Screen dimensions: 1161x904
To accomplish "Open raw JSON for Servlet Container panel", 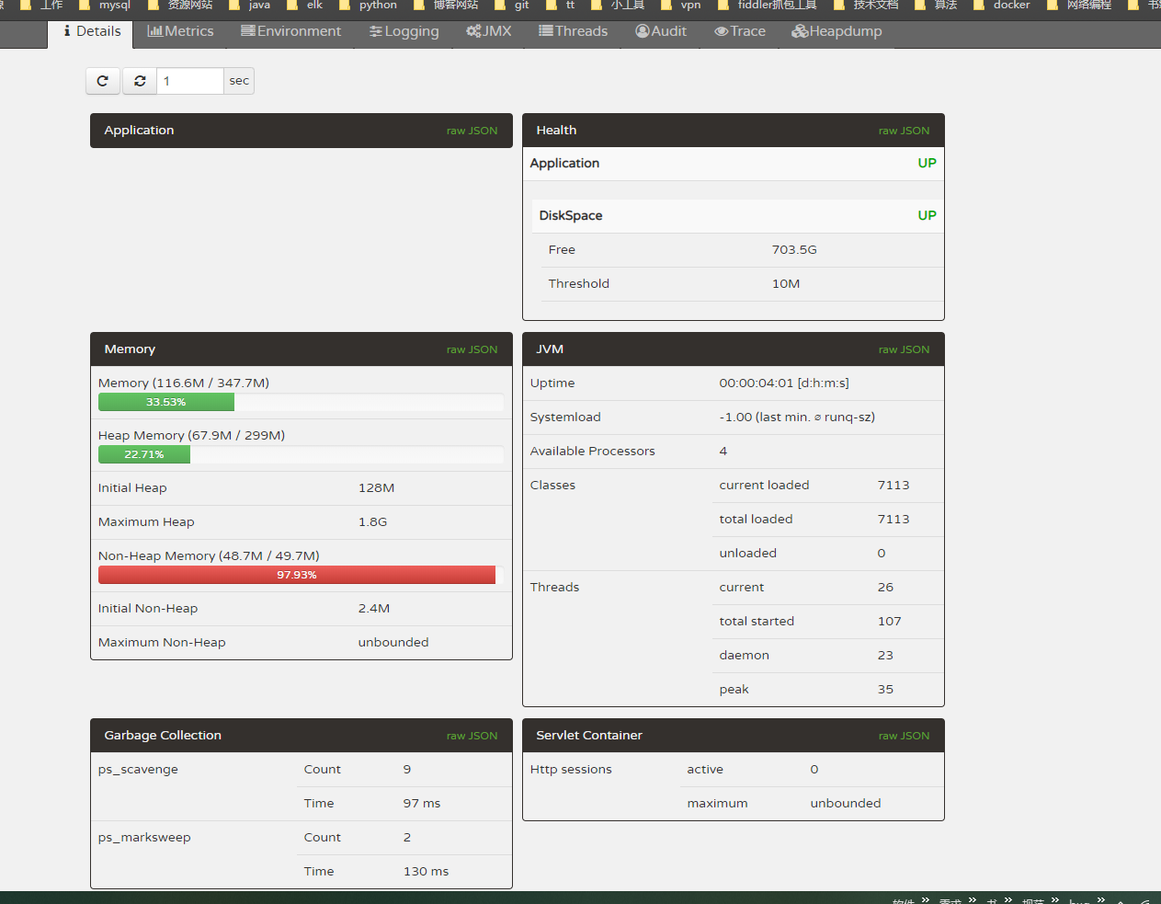I will (904, 736).
